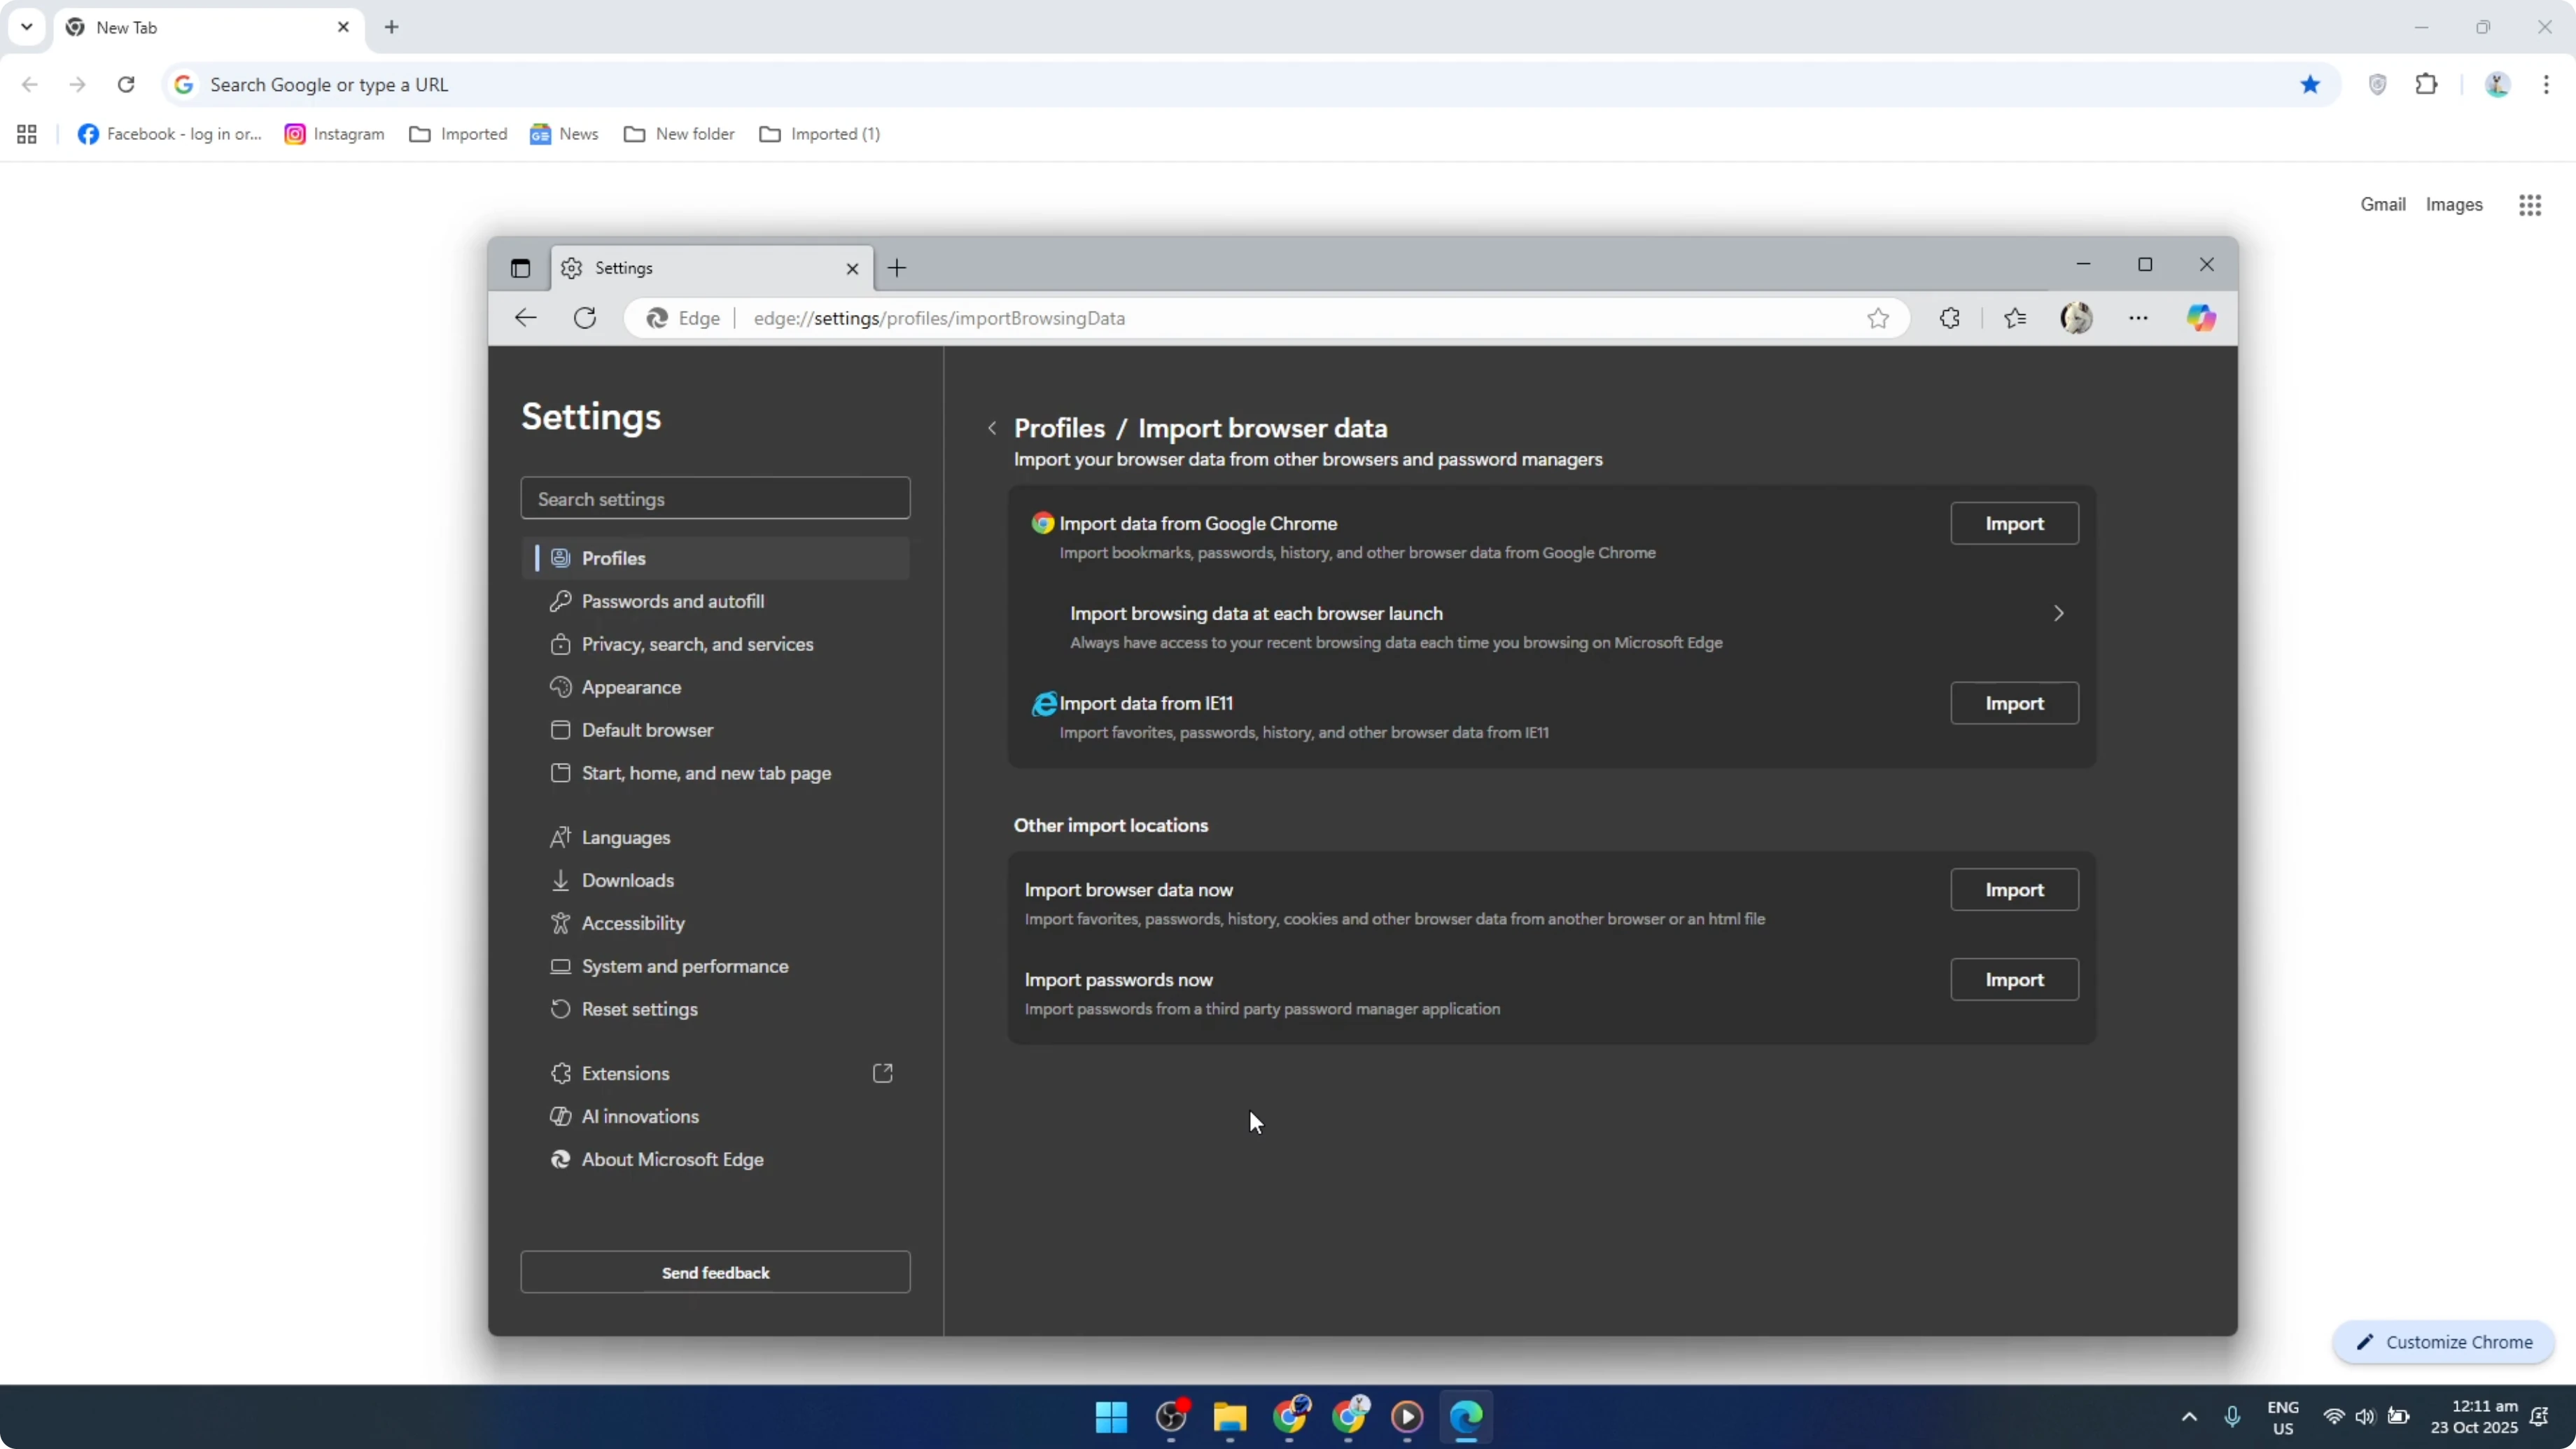Image resolution: width=2576 pixels, height=1449 pixels.
Task: Open Windows notification bell
Action: coord(2539,1417)
